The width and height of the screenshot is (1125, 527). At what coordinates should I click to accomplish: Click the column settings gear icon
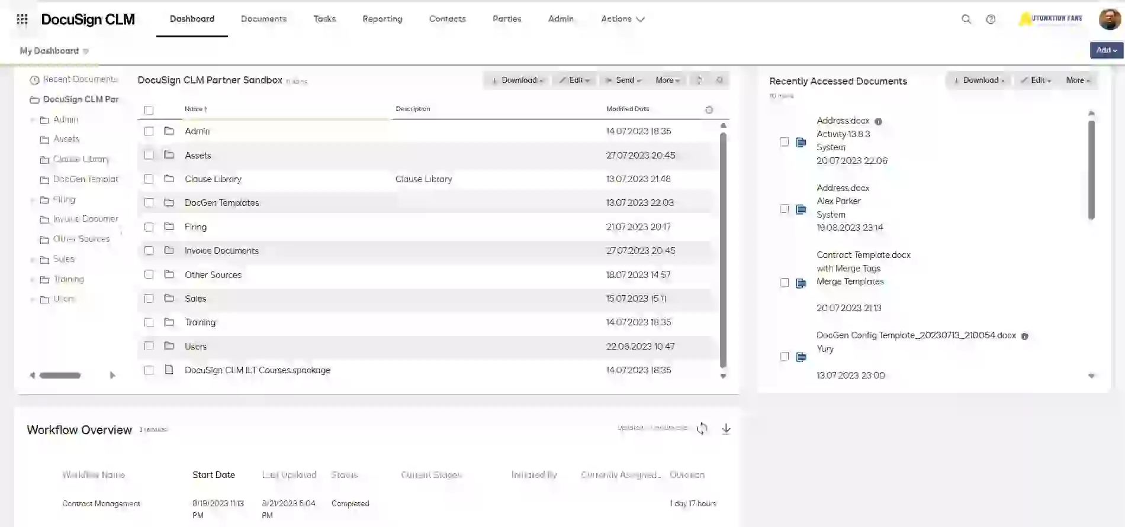pos(709,109)
